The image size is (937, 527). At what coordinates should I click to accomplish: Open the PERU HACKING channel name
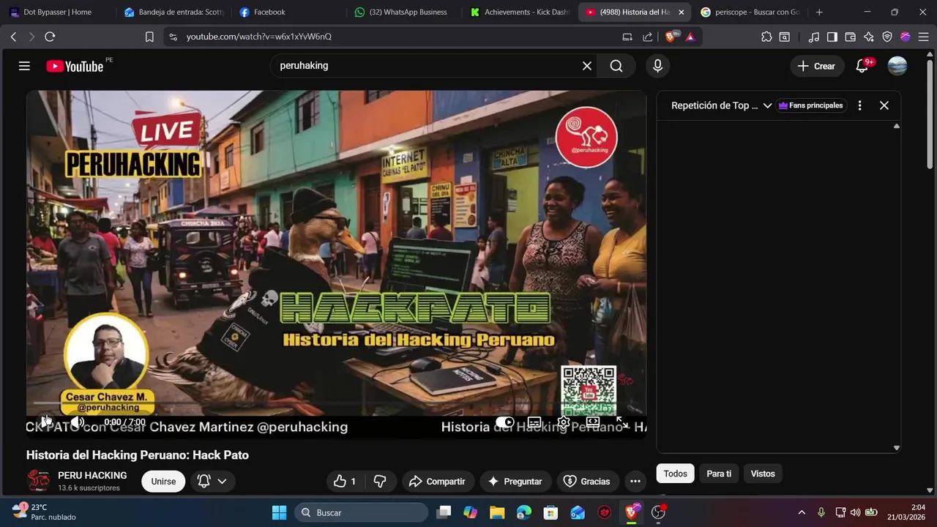coord(92,475)
